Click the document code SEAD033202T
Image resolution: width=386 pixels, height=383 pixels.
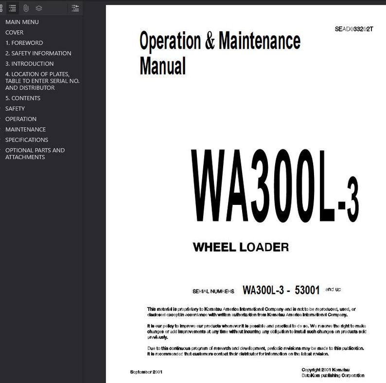click(x=354, y=29)
